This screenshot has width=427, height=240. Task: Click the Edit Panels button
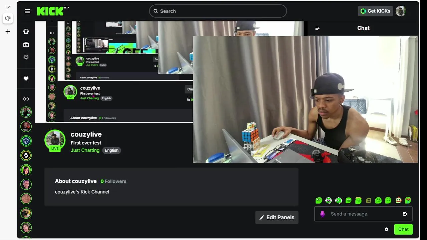coord(277,217)
